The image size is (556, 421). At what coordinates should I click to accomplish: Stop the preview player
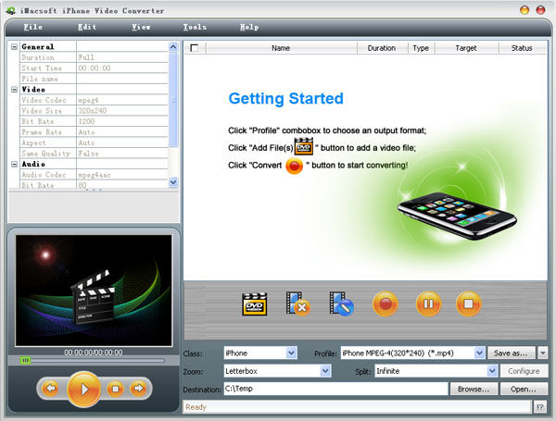[115, 389]
